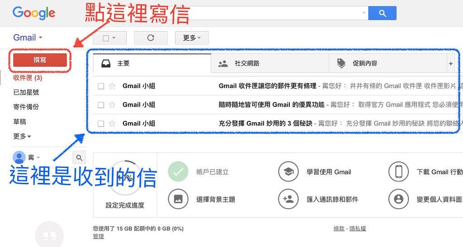
Task: Star the 充分發揮 Gmail 妙用 email
Action: click(x=112, y=123)
